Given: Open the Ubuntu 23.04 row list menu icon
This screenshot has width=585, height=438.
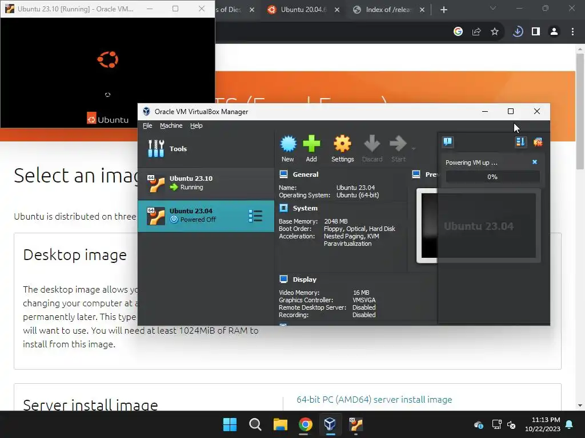Looking at the screenshot, I should [x=255, y=216].
